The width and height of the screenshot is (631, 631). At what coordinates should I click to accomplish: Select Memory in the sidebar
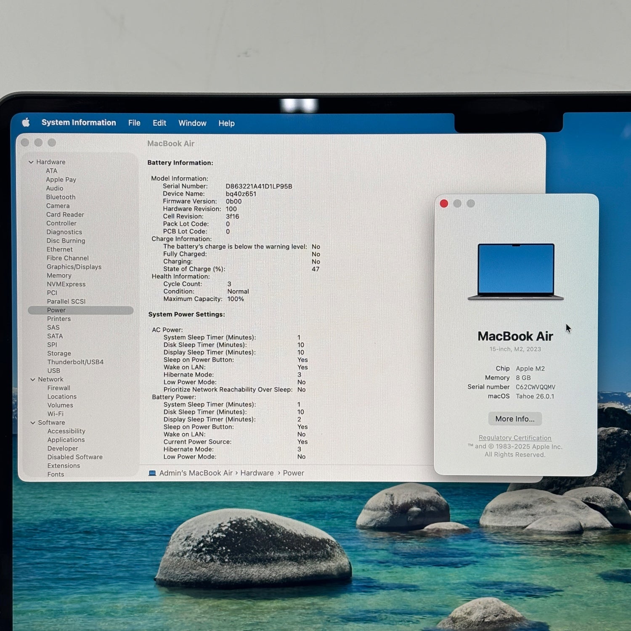(x=59, y=276)
